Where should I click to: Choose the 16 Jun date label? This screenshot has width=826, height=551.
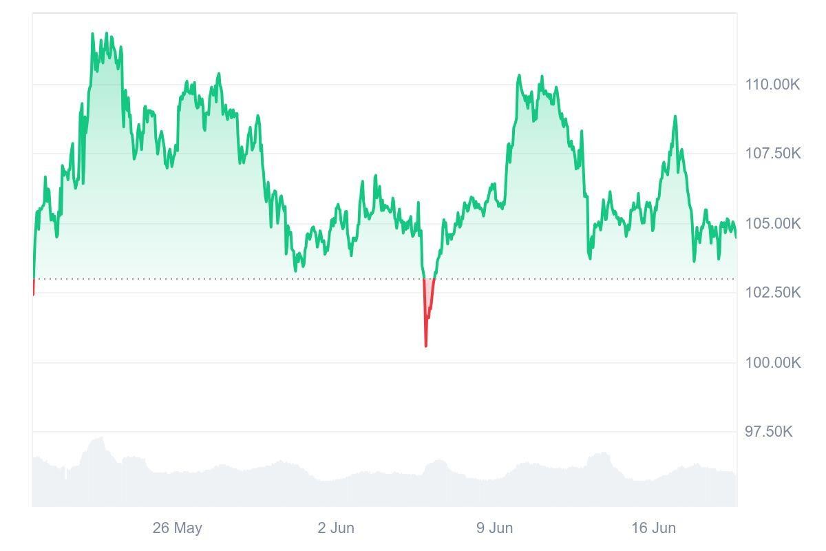pyautogui.click(x=653, y=528)
